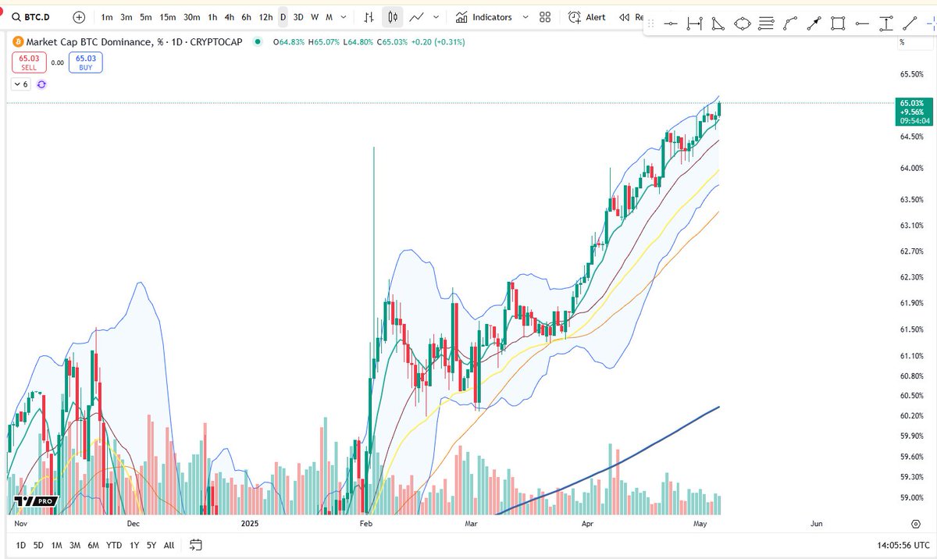Open the go-to-date calendar icon

pos(196,545)
